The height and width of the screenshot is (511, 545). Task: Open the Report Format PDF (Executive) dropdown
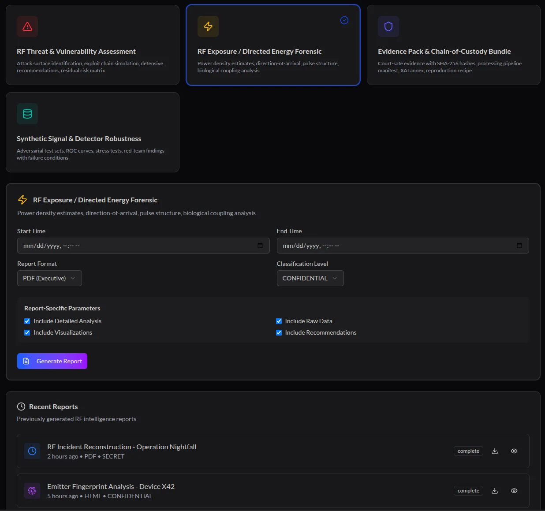pyautogui.click(x=49, y=278)
